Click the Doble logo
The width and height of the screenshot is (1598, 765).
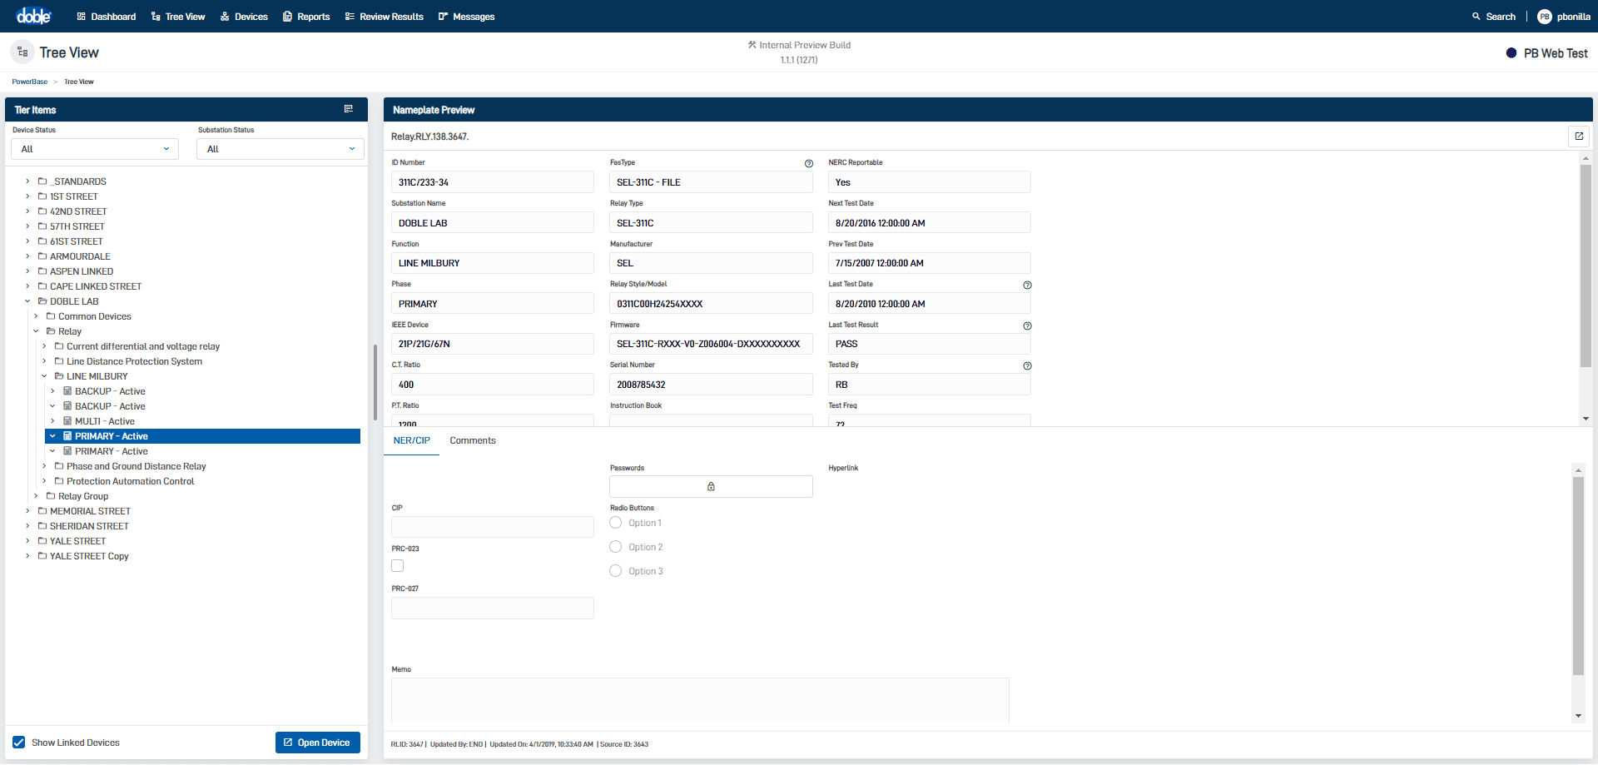[x=33, y=16]
